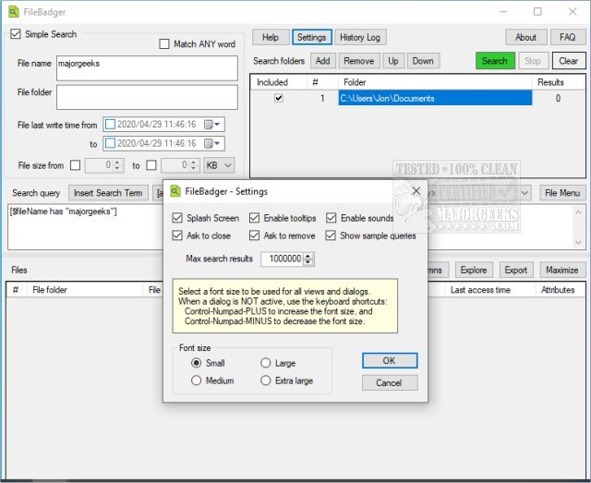Remove the selected search folder
This screenshot has height=483, width=591.
pos(359,61)
